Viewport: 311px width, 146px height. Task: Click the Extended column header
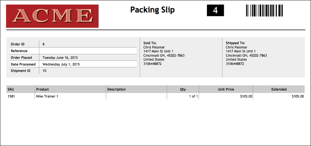(279, 90)
